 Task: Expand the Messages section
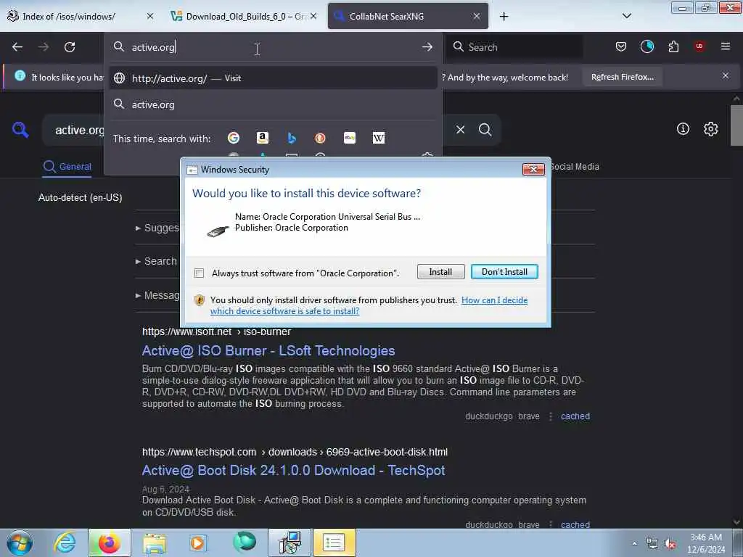[x=157, y=295]
